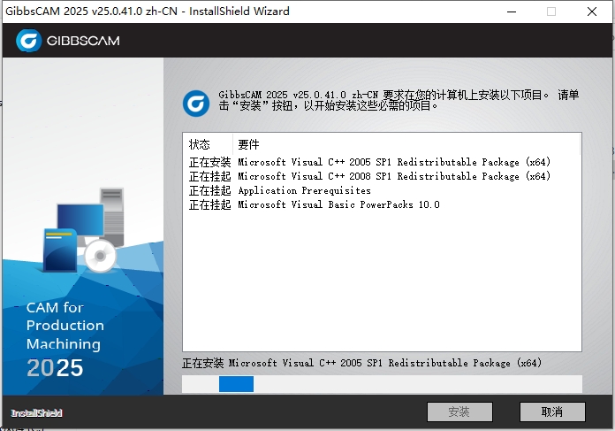Viewport: 615px width, 431px height.
Task: Select the Visual C++ 2008 SP1 Redistributable row
Action: pyautogui.click(x=370, y=176)
